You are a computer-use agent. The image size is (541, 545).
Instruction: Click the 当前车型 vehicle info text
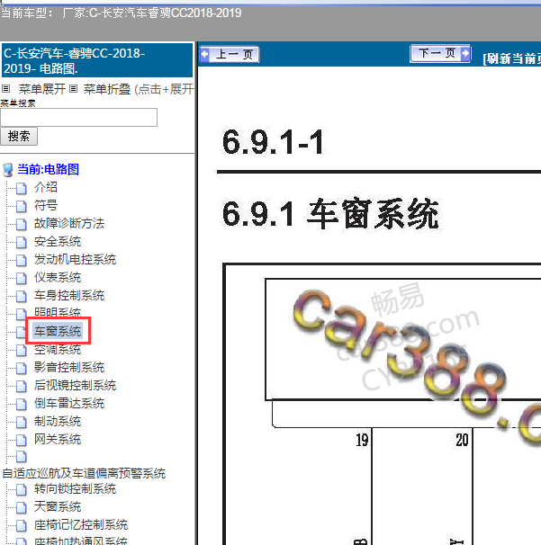coord(122,13)
